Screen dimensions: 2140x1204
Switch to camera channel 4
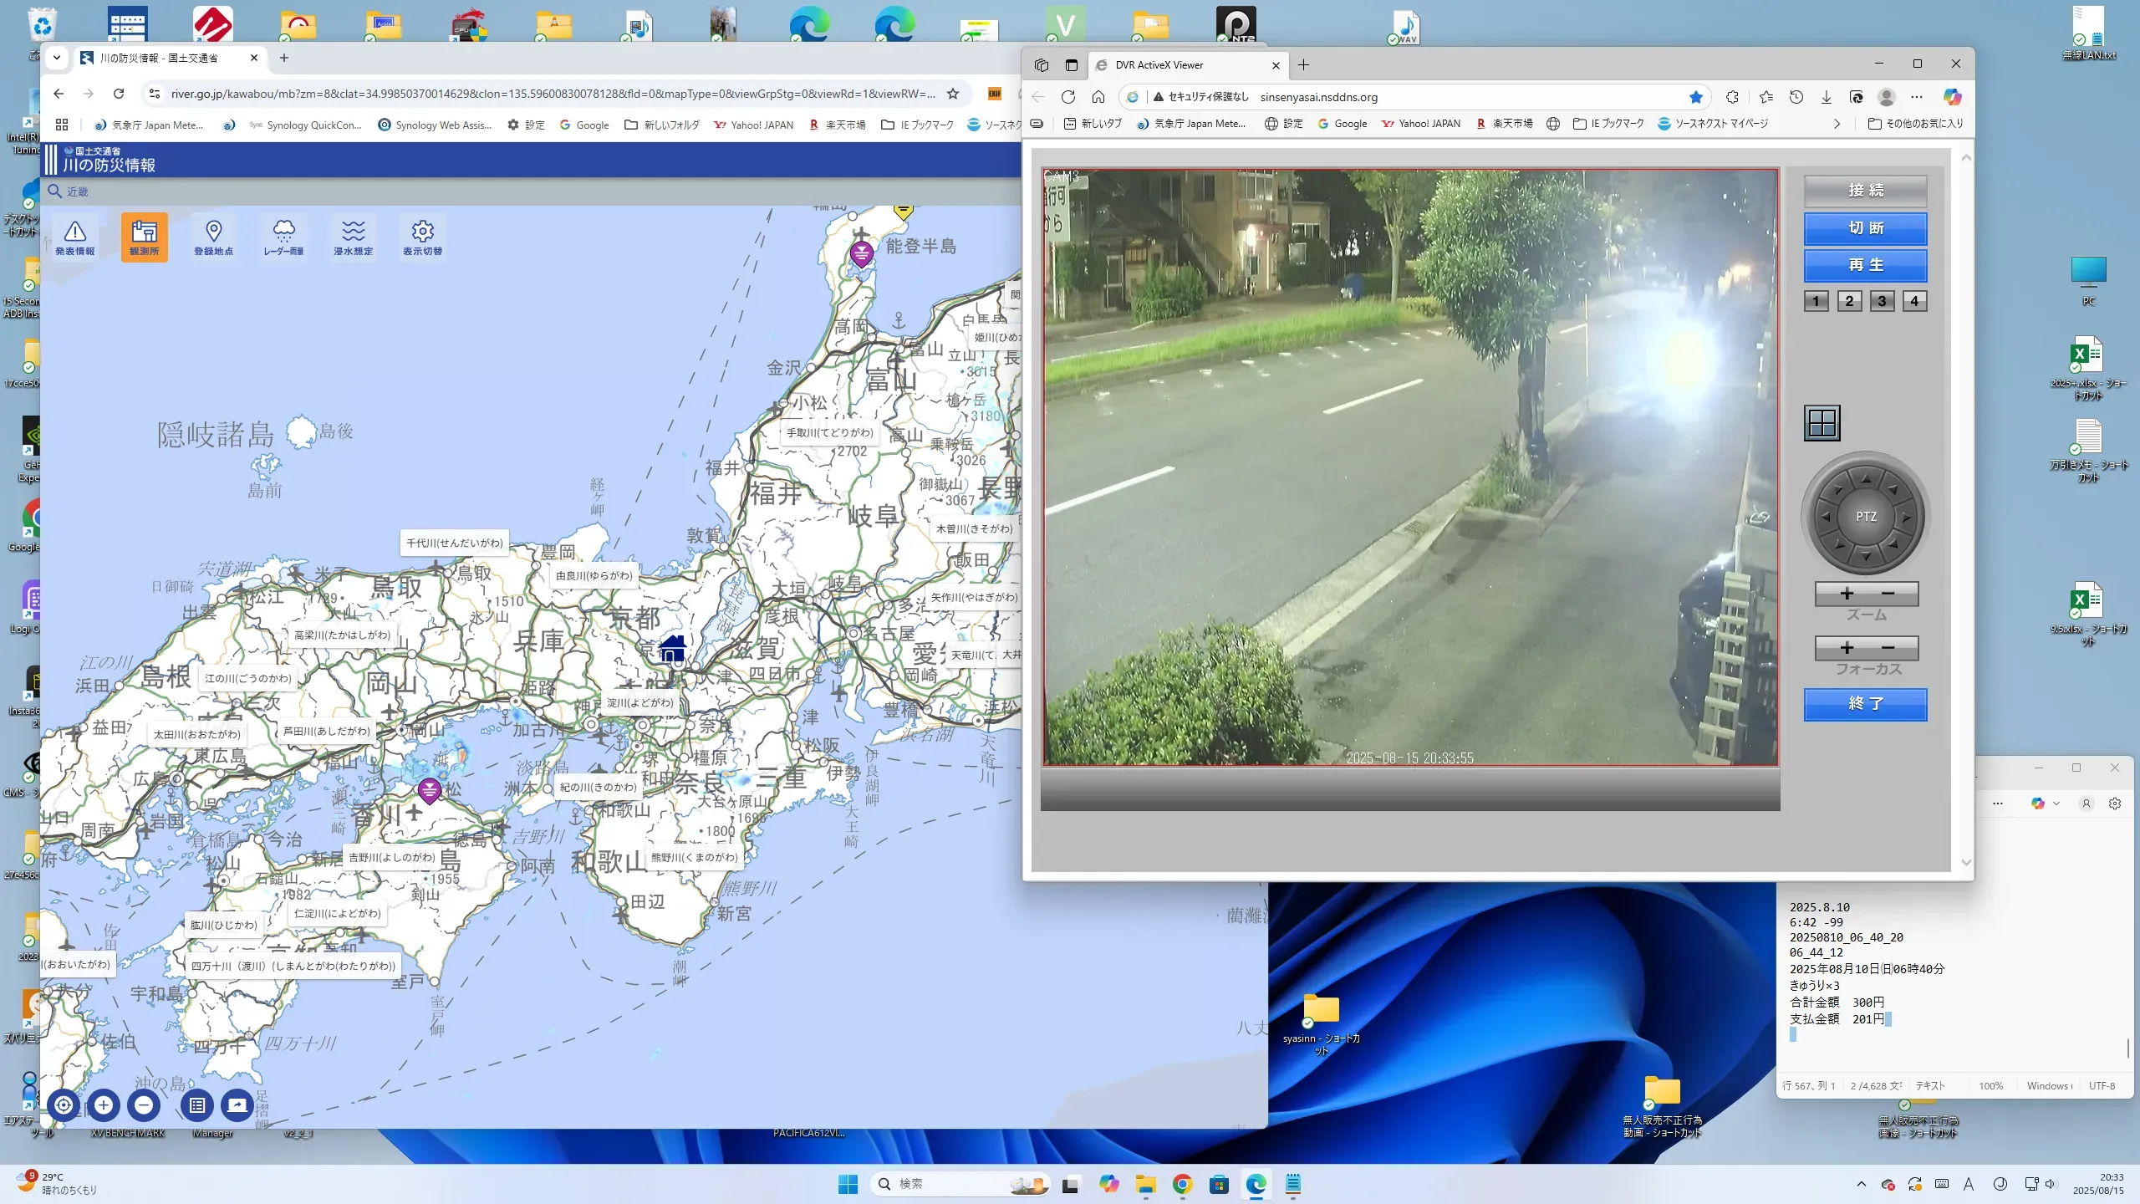click(x=1914, y=301)
